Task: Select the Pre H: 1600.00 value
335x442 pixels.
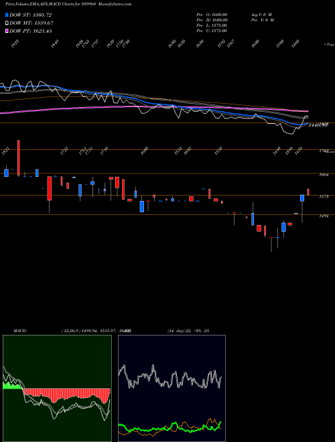Action: click(x=212, y=20)
